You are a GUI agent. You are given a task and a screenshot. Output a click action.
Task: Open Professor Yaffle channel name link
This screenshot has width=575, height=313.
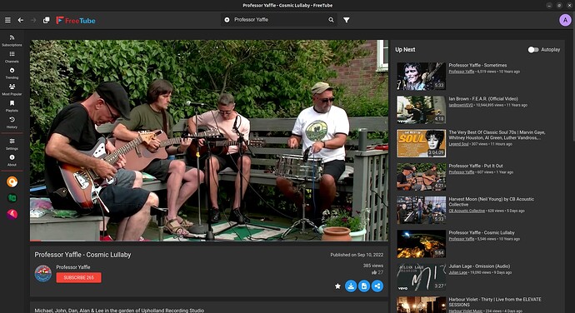tap(73, 267)
